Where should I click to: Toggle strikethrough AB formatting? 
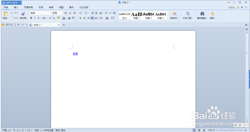(x=44, y=18)
